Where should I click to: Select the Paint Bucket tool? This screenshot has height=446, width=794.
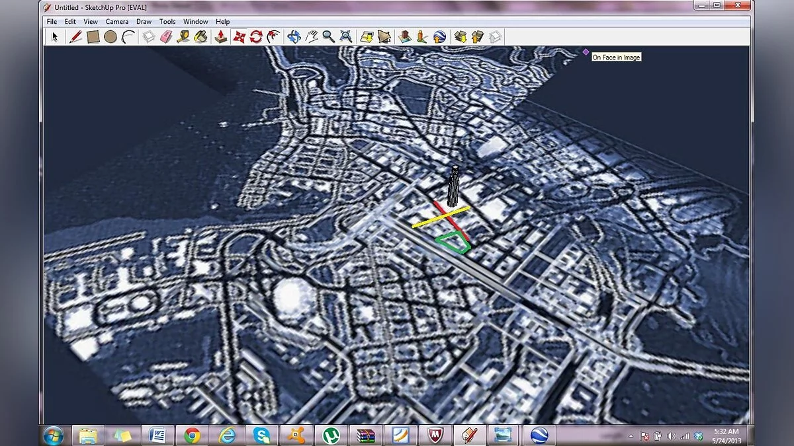pos(200,37)
